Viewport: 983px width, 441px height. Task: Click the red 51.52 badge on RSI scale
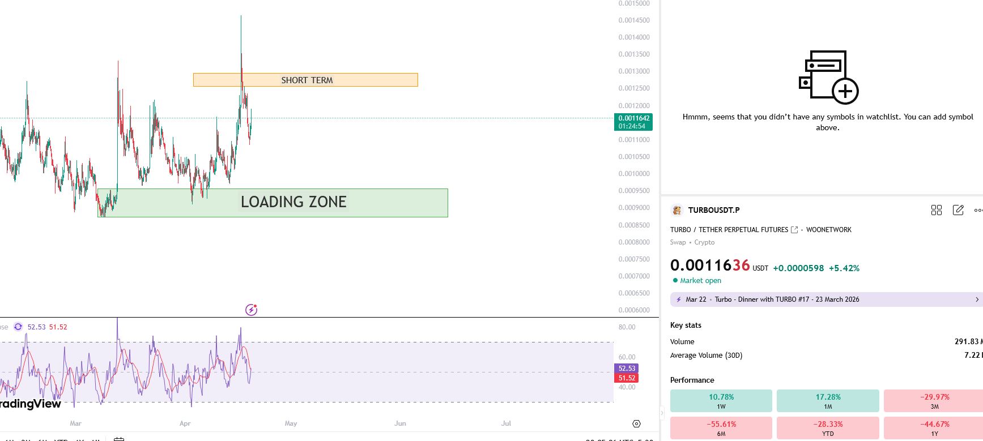626,378
